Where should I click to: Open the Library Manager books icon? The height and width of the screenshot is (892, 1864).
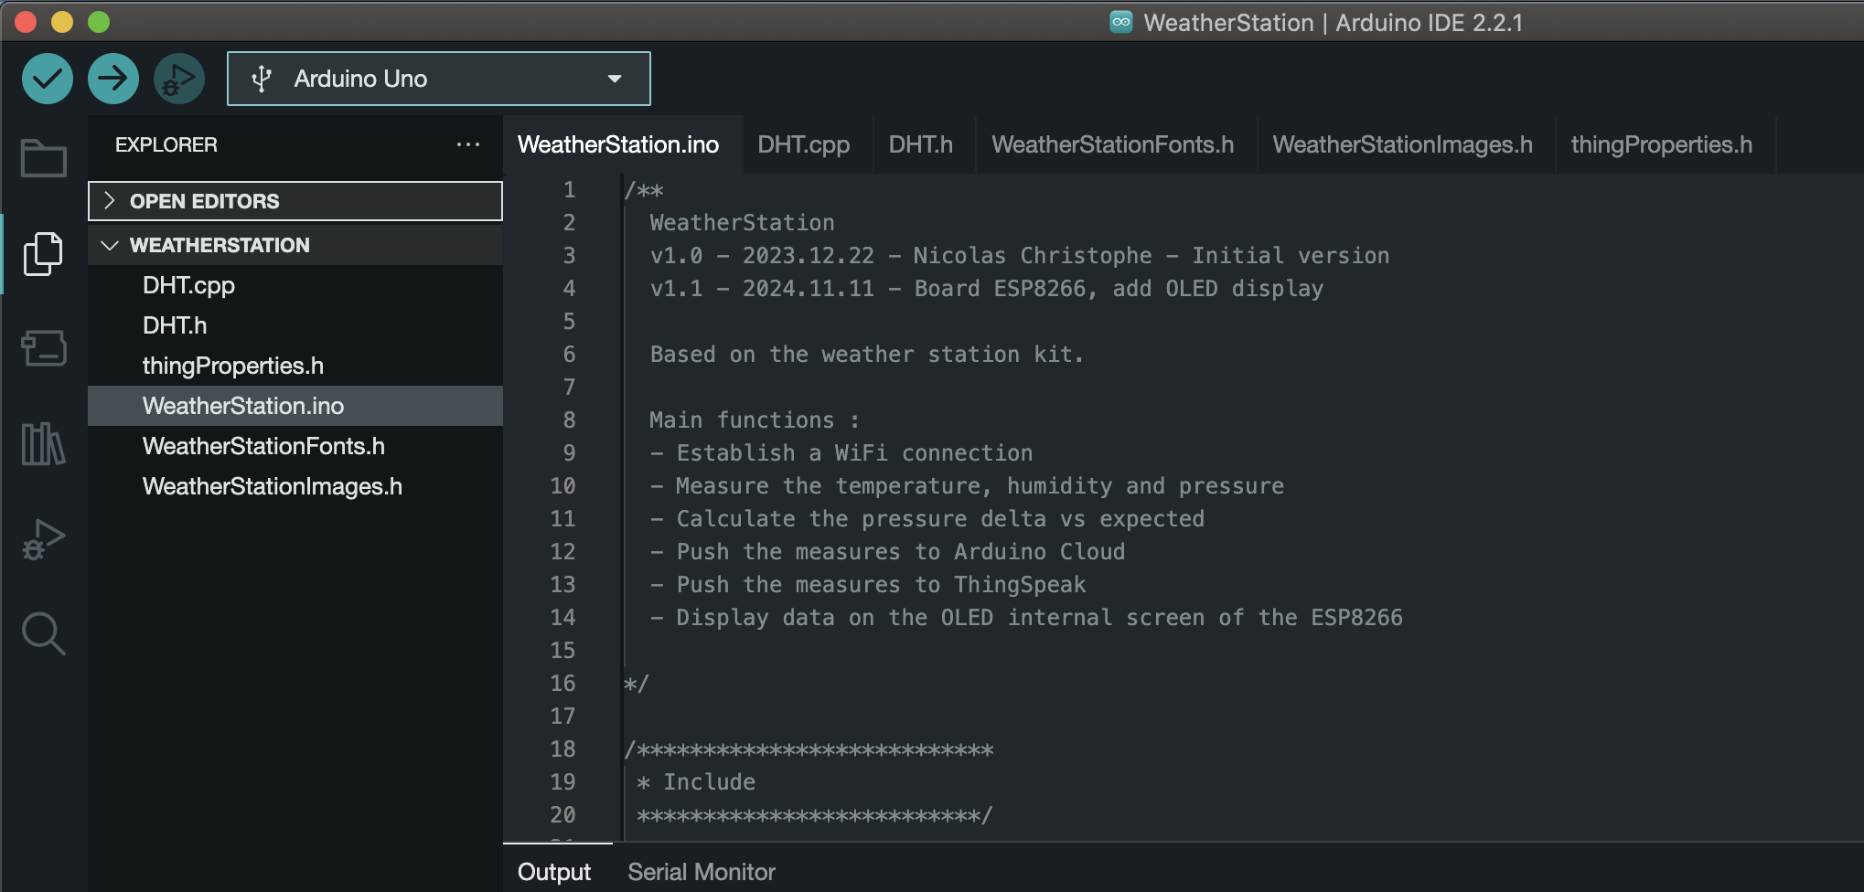(44, 444)
